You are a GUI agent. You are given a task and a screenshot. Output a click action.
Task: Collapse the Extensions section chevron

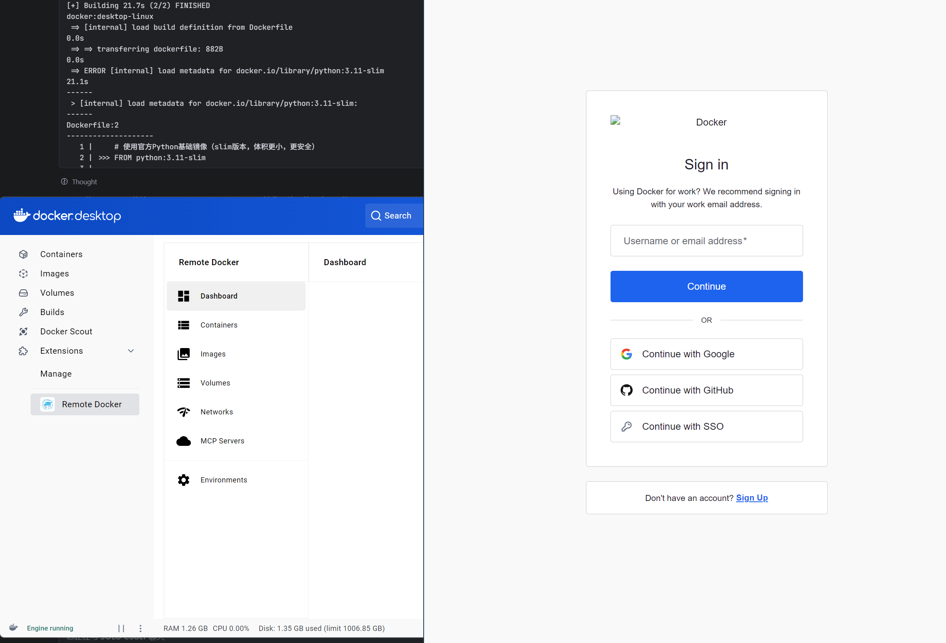point(130,351)
